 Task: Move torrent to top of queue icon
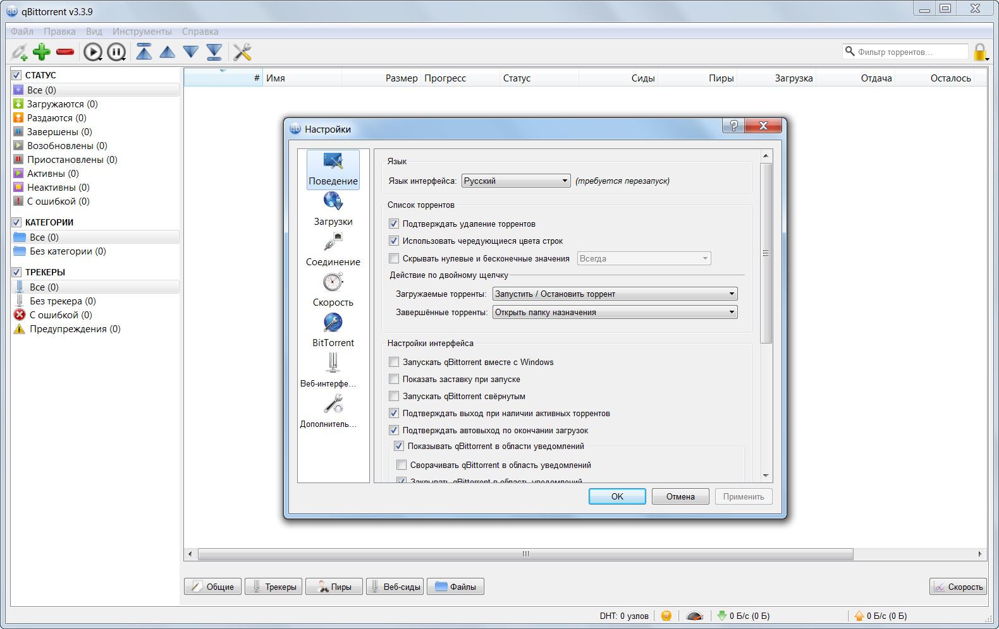pos(144,52)
